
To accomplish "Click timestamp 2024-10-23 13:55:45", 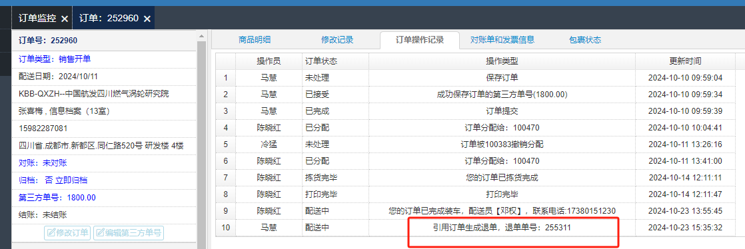I will pyautogui.click(x=685, y=211).
